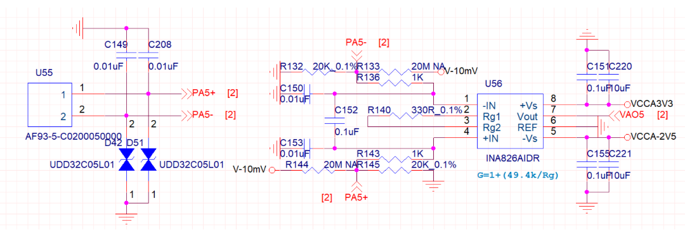This screenshot has height=232, width=685.
Task: Click the C208 capacitor symbol
Action: [x=148, y=55]
